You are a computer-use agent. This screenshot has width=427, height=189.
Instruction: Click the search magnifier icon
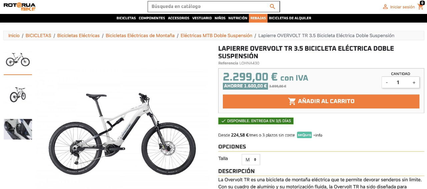point(273,7)
